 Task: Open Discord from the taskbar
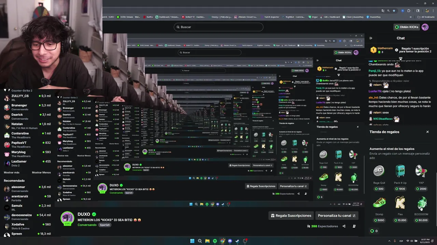(x=230, y=241)
